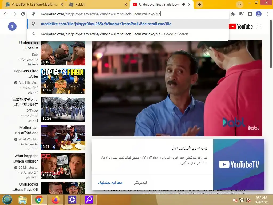The image size is (273, 205).
Task: Launch Firefox from the taskbar
Action: click(55, 200)
